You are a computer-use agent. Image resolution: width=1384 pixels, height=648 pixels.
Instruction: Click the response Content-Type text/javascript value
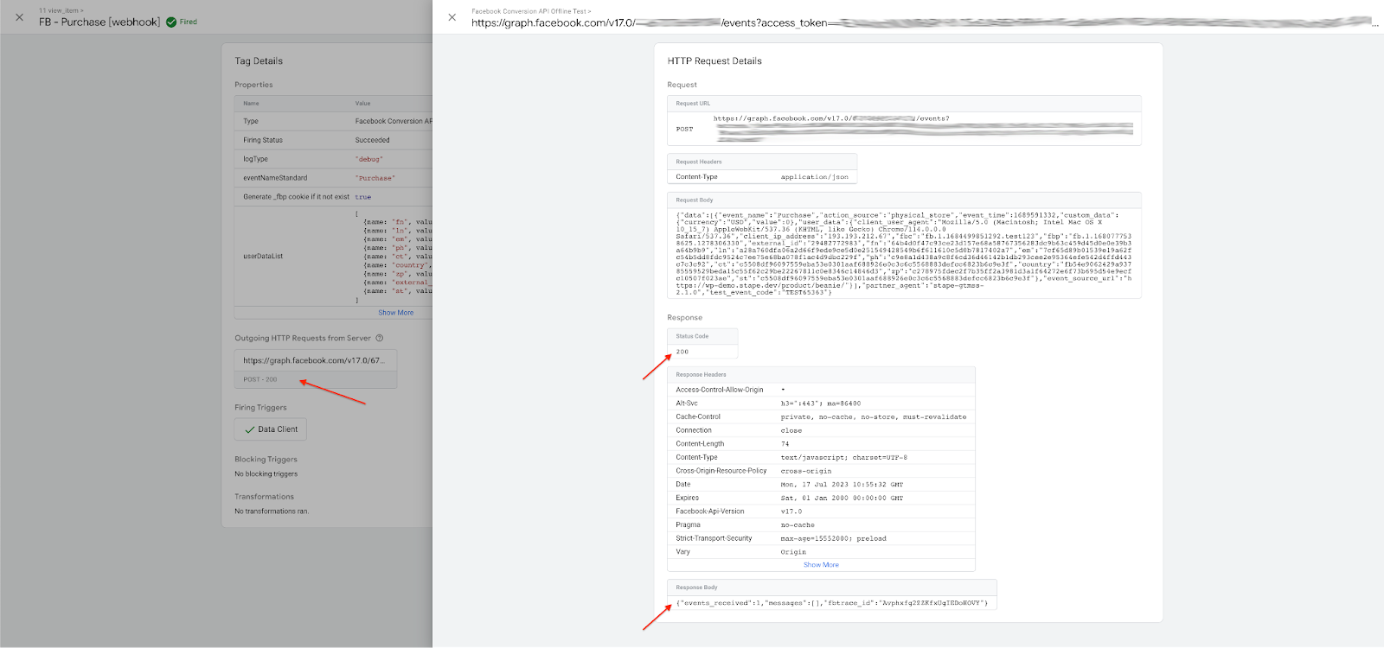(844, 458)
